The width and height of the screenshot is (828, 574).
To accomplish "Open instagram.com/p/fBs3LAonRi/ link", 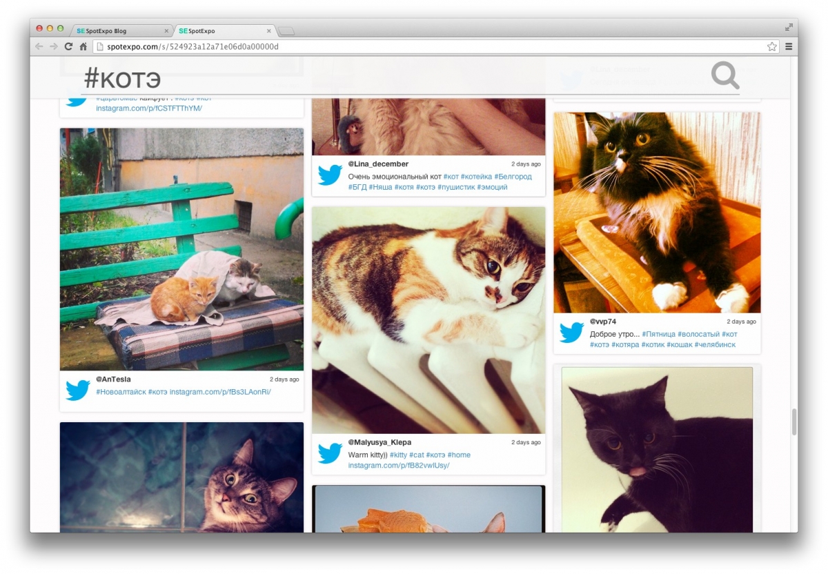I will [x=220, y=392].
